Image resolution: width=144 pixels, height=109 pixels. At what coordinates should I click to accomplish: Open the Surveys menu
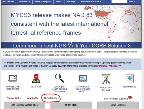71,2
